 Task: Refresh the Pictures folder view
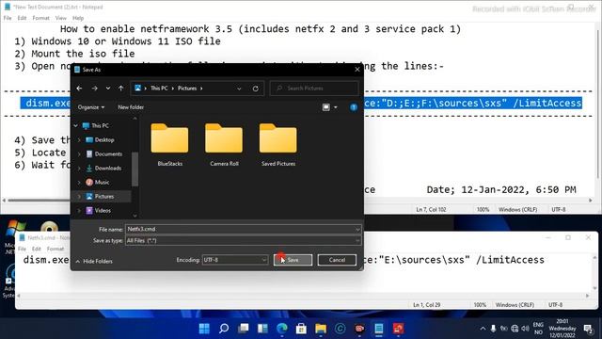[256, 89]
